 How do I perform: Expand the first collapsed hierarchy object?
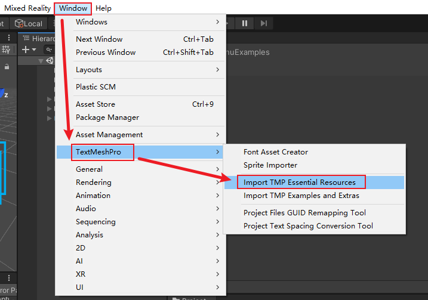(49, 99)
